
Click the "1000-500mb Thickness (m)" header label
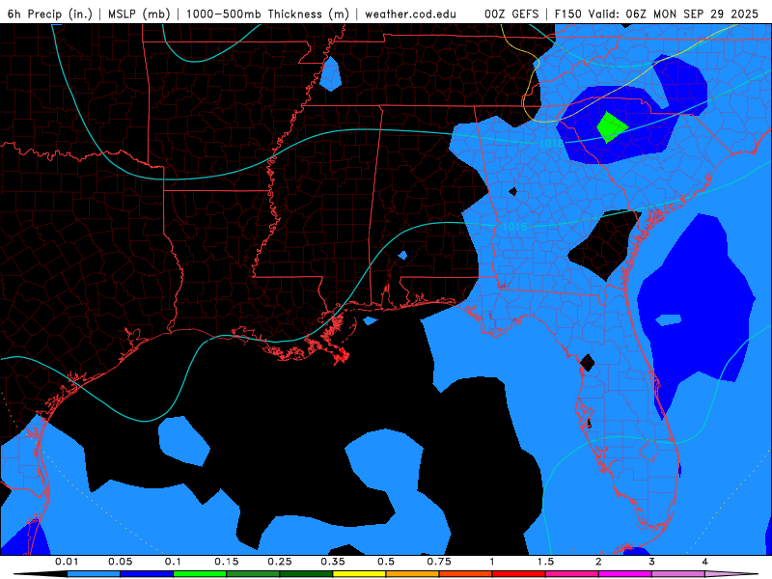pos(267,14)
